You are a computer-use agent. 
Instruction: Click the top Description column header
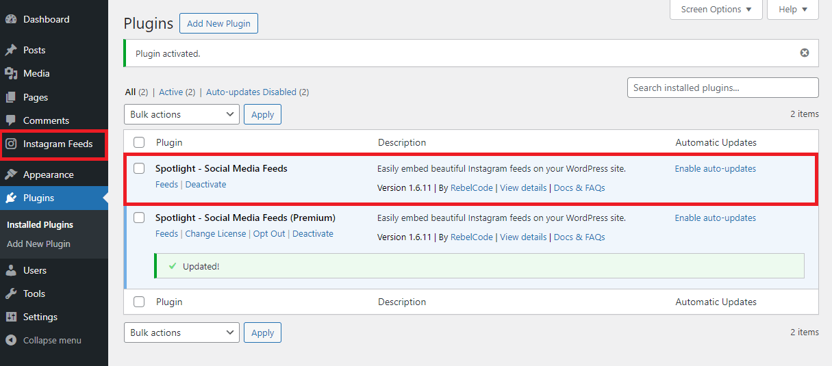[x=402, y=142]
